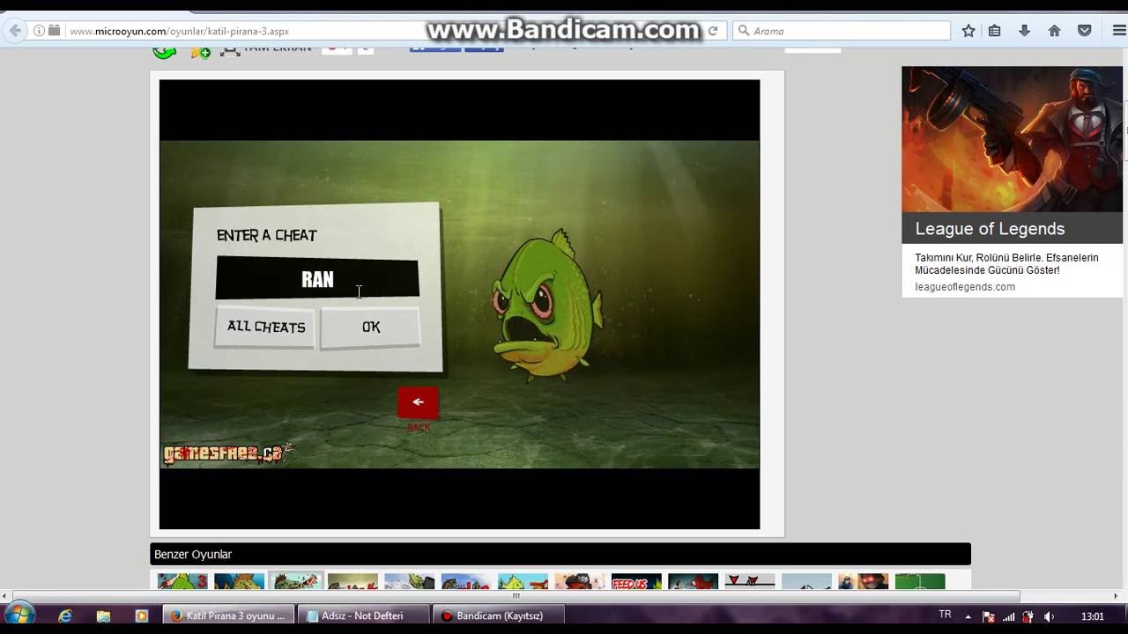Open the first piranha 3 game thumbnail
Image resolution: width=1128 pixels, height=634 pixels.
click(182, 581)
